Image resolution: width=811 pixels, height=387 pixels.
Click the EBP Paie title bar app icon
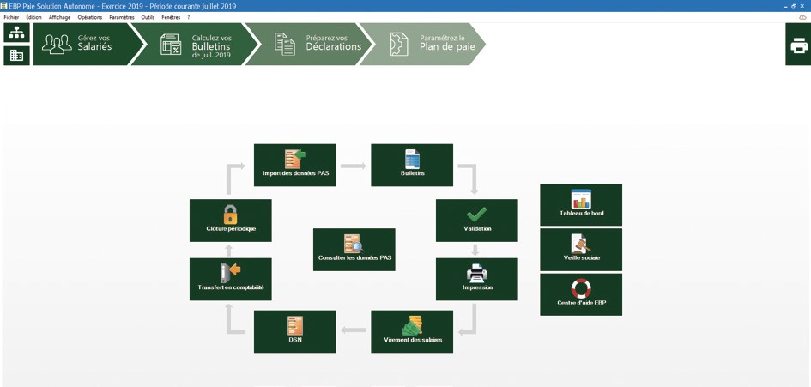click(x=4, y=6)
